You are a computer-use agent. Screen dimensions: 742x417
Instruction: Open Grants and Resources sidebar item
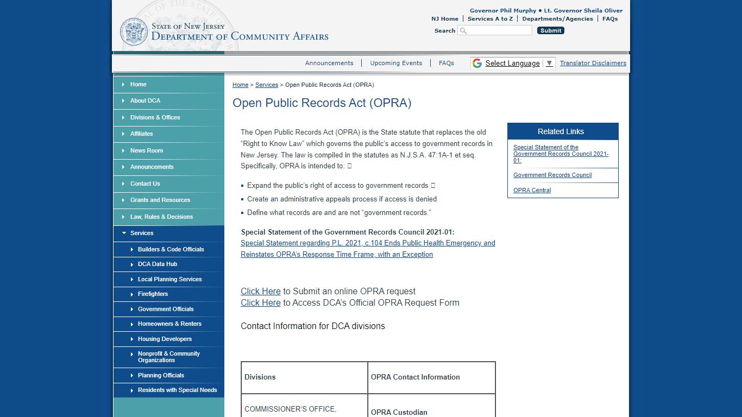(168, 200)
